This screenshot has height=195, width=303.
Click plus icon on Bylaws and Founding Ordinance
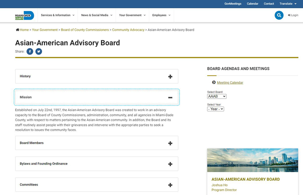point(170,164)
